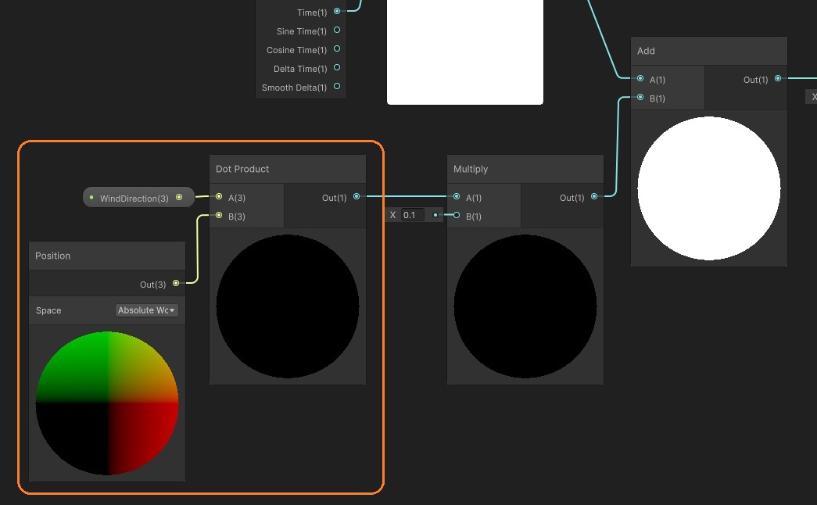817x505 pixels.
Task: Click the Delta Time(1) output port
Action: pyautogui.click(x=337, y=68)
